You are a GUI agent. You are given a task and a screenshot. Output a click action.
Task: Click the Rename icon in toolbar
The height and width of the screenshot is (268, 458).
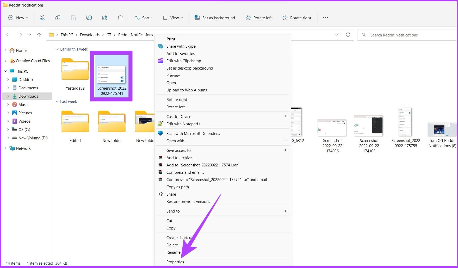point(89,18)
